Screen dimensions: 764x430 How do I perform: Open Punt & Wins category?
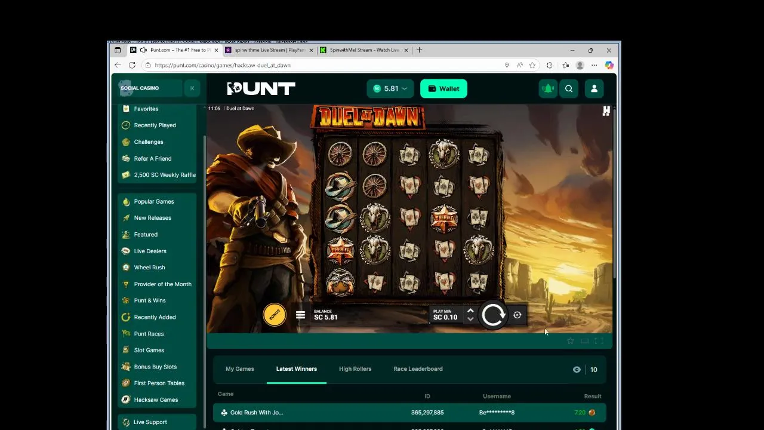click(150, 300)
